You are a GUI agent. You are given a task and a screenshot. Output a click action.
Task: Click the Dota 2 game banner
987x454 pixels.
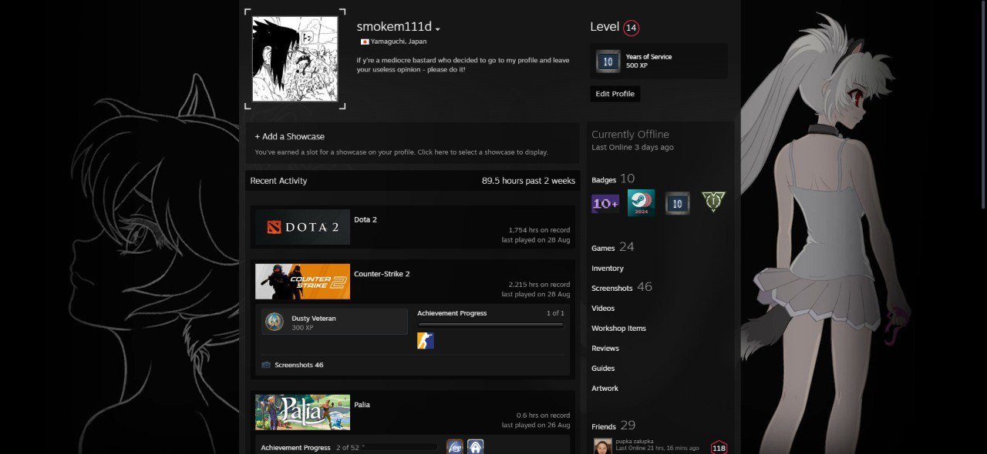tap(302, 227)
